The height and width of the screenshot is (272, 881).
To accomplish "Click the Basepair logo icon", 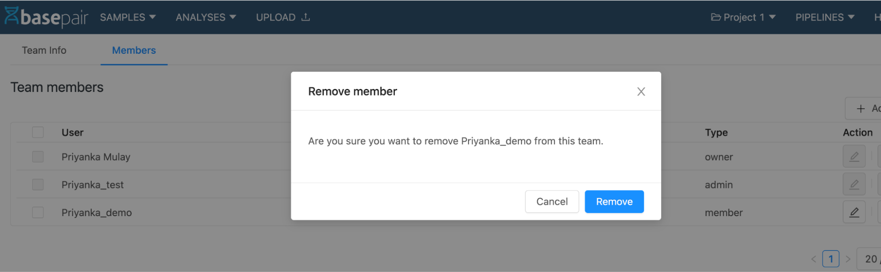I will coord(12,16).
